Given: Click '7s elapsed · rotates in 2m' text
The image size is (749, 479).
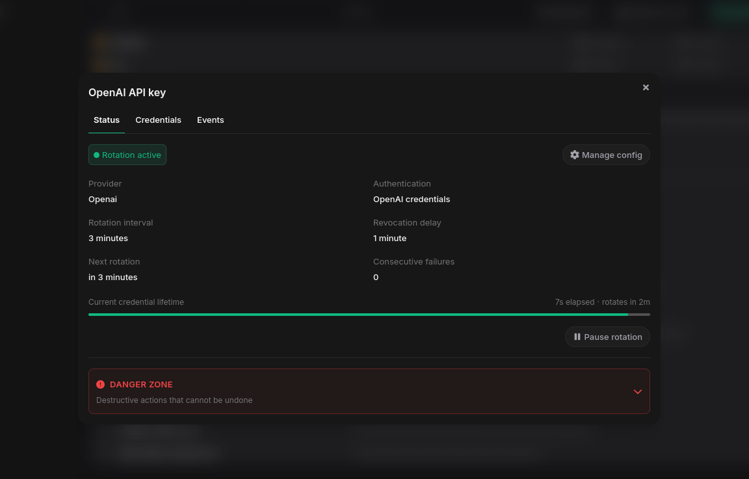Looking at the screenshot, I should click(x=602, y=302).
